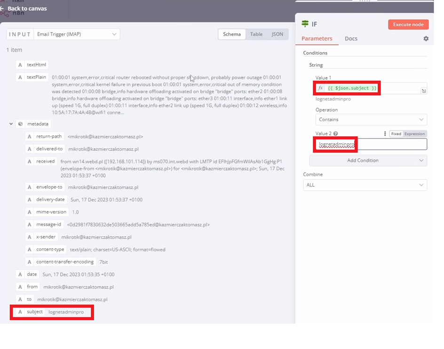The height and width of the screenshot is (349, 444).
Task: Click the fx expression icon in Value 1
Action: pos(320,88)
